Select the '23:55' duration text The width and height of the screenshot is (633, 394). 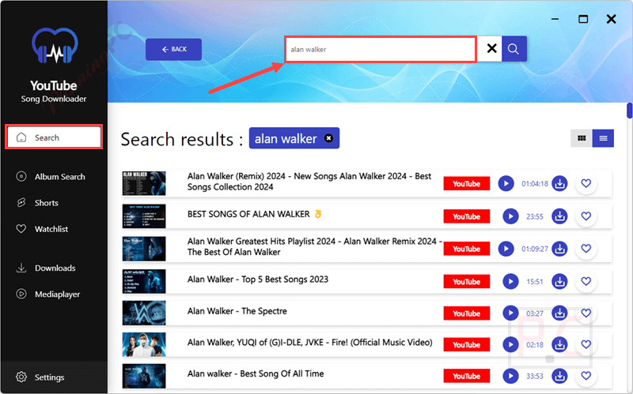click(x=535, y=217)
